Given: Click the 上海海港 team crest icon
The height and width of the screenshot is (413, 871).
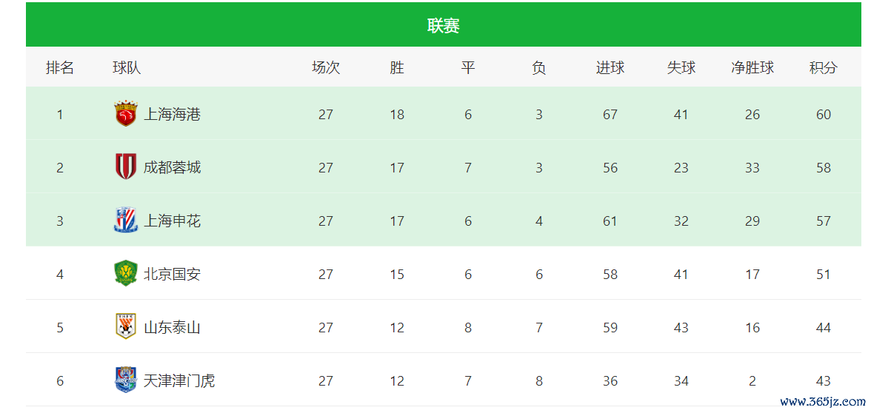Looking at the screenshot, I should [126, 114].
